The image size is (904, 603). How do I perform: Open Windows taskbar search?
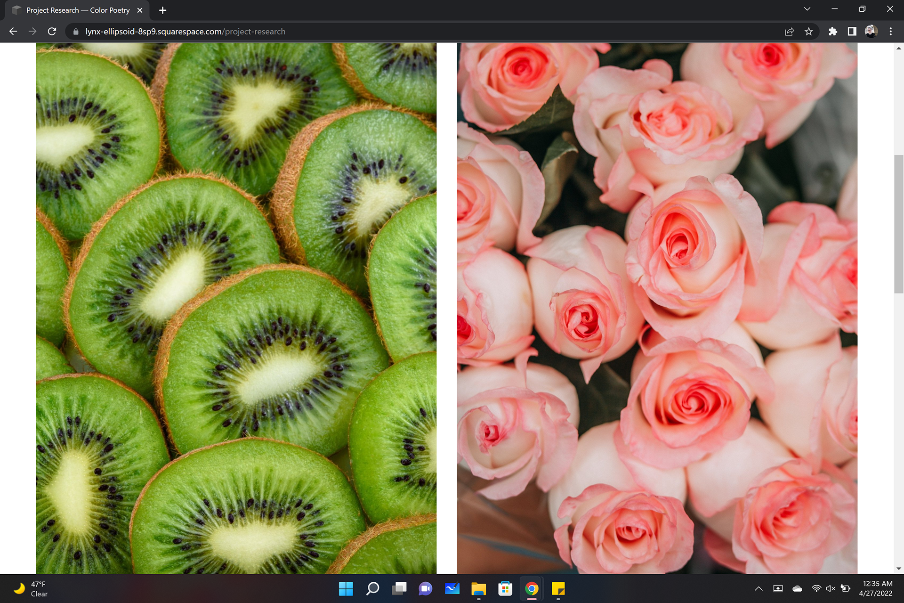point(372,588)
